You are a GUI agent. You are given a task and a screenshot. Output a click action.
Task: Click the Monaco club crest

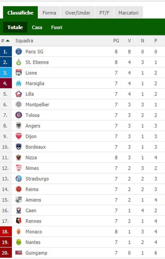[19, 232]
